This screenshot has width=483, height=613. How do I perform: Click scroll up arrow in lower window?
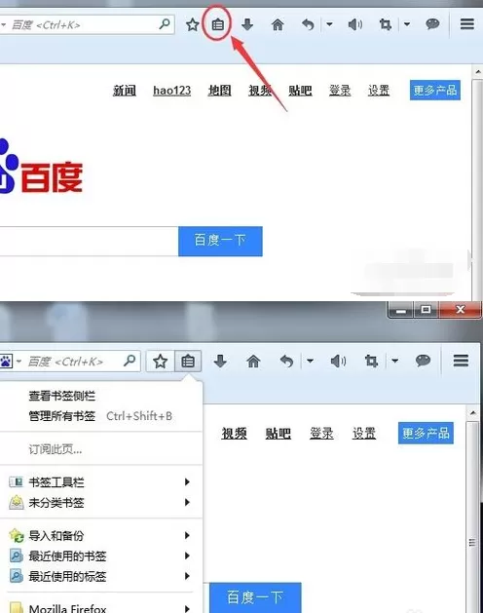click(473, 413)
